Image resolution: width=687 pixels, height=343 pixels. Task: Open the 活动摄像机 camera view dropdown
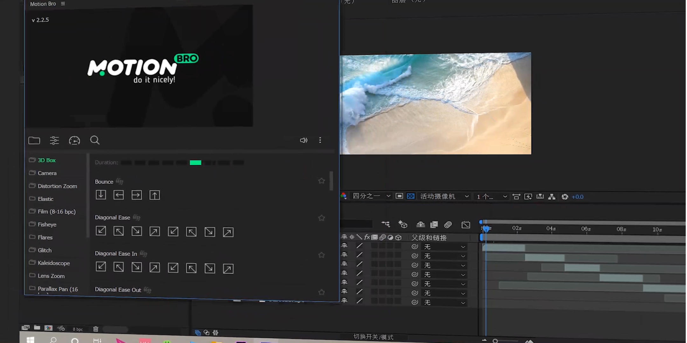(x=444, y=196)
